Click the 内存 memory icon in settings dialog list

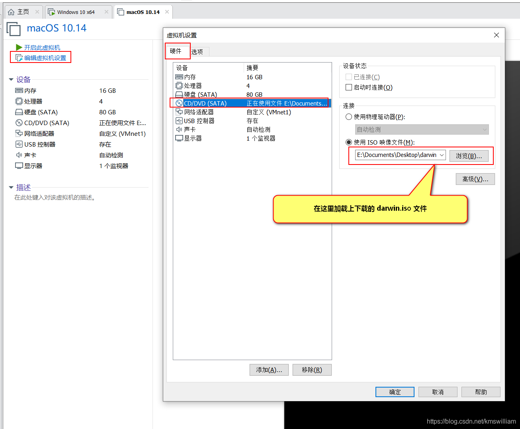pos(179,77)
